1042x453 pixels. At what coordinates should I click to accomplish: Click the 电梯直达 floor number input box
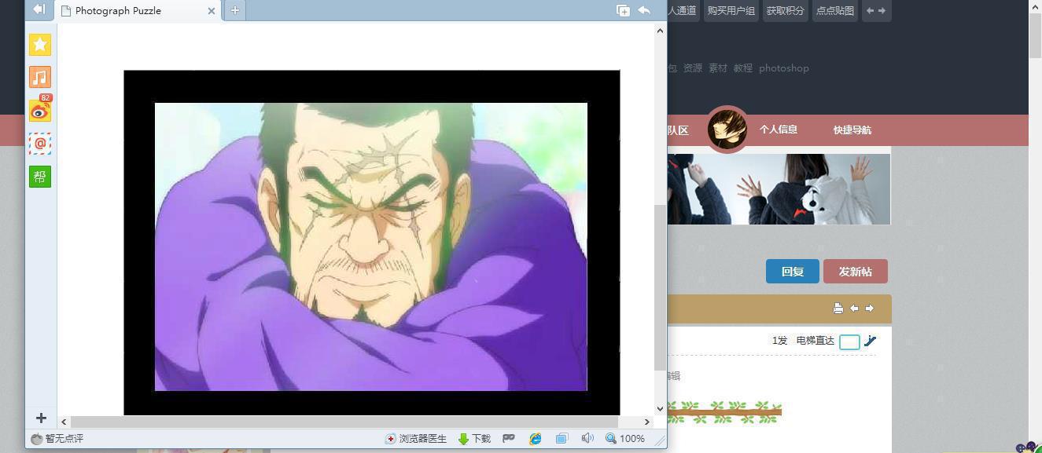tap(849, 342)
